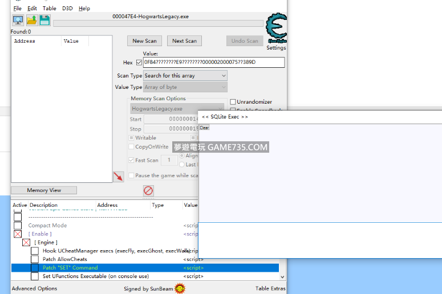Open Table Extras
Screen dimensions: 442x294
click(x=270, y=288)
